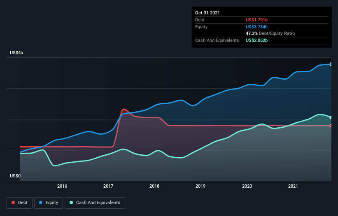Click the blue Equity legend dot
Viewport: 338px width, 216px height.
coord(41,202)
